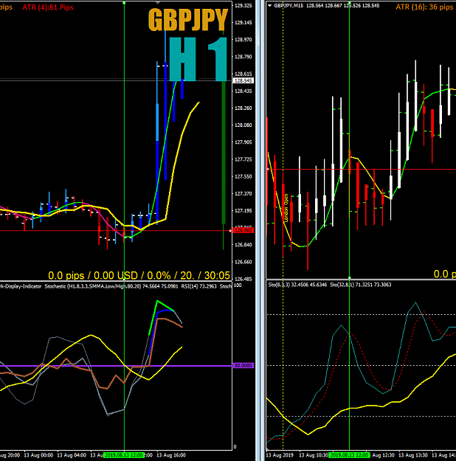Image resolution: width=456 pixels, height=461 pixels.
Task: Click the 129.325 price on the axis
Action: pos(243,6)
